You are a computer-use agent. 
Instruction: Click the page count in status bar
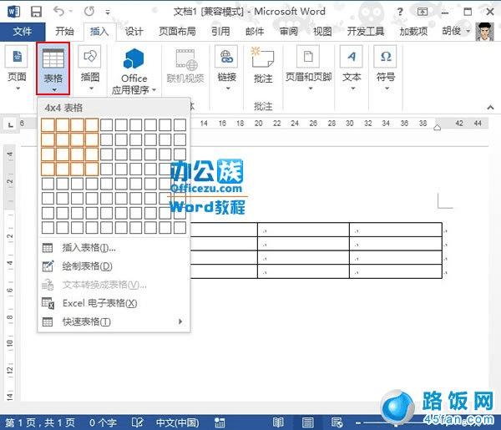(39, 423)
